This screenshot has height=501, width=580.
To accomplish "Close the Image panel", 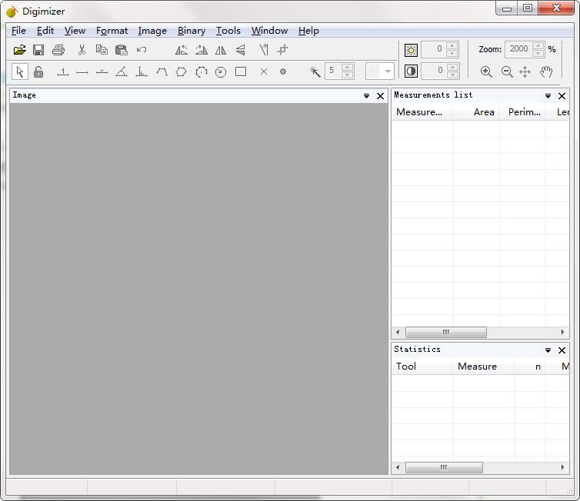I will click(380, 96).
